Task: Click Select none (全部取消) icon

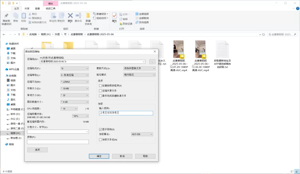Action: point(137,18)
